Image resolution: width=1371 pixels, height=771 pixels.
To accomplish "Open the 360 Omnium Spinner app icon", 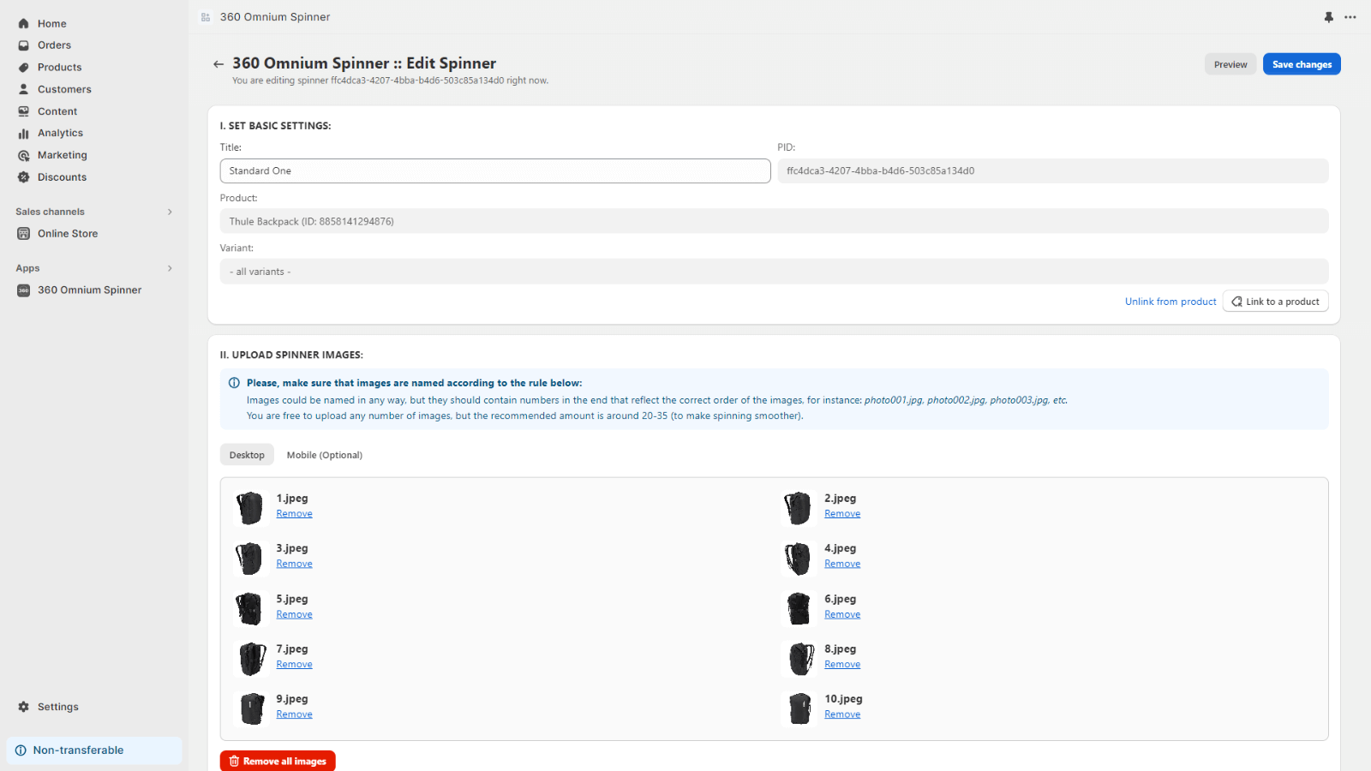I will tap(22, 290).
